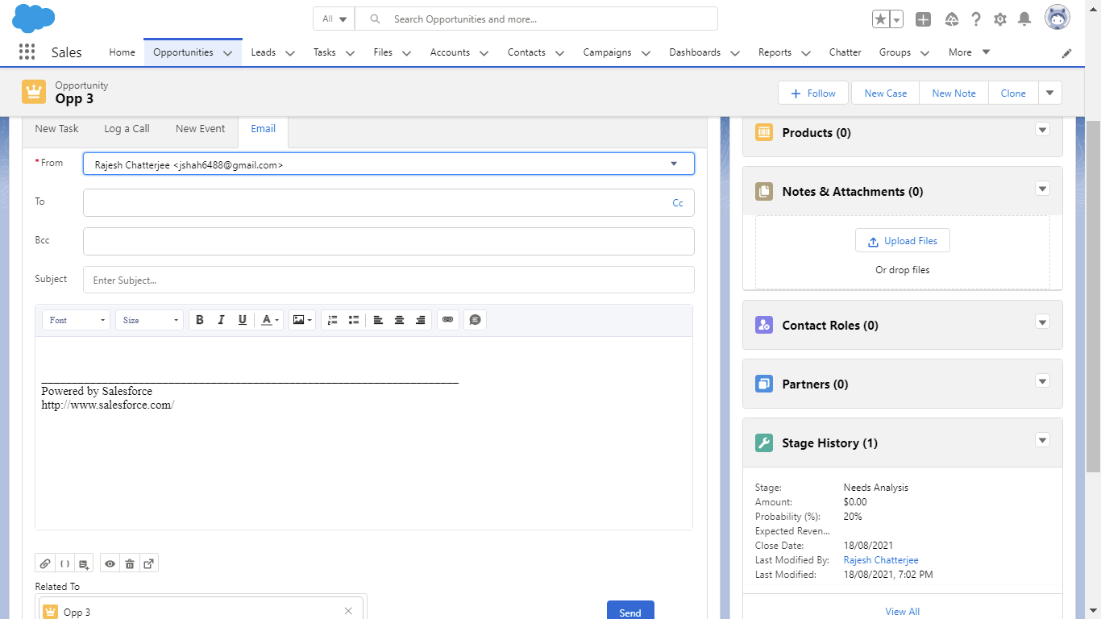Open Rajesh Chatterjee user link
The width and height of the screenshot is (1101, 619).
pyautogui.click(x=881, y=560)
